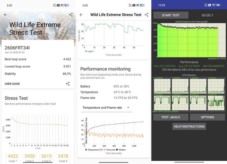This screenshot has width=227, height=164.
Task: Tap the performance over time graph
Action: 191,40
